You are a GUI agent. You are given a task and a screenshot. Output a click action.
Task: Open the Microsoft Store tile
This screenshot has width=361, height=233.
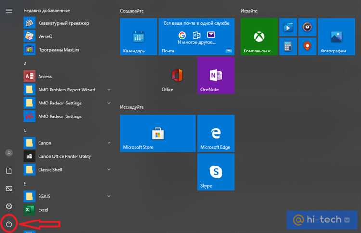tap(158, 133)
